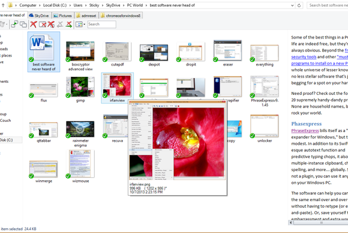348x233 pixels.
Task: Click the window with red X icon
Action: (43, 24)
